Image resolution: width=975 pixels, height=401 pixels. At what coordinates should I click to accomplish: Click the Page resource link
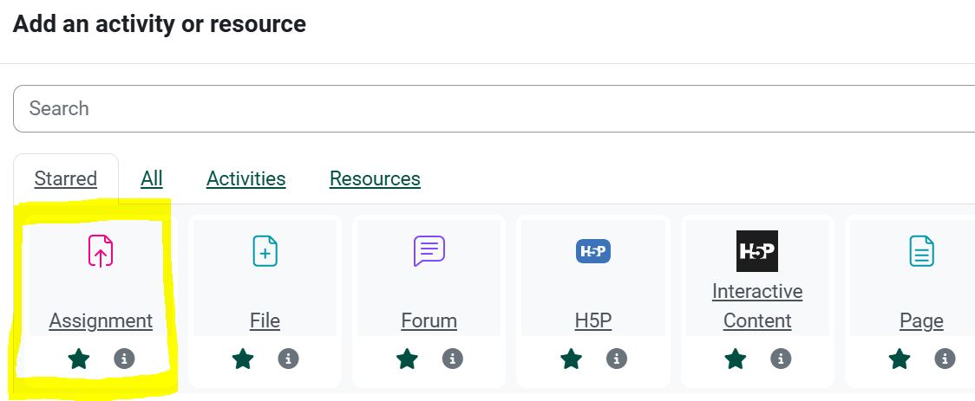921,321
